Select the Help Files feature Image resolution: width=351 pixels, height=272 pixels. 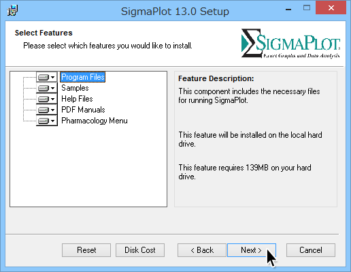[77, 99]
